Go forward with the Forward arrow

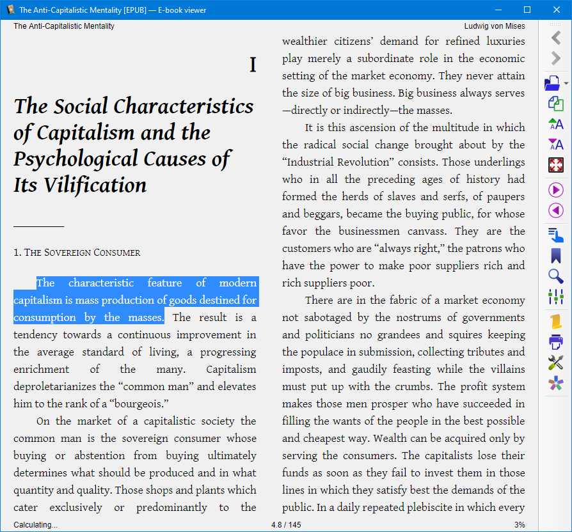(x=555, y=58)
